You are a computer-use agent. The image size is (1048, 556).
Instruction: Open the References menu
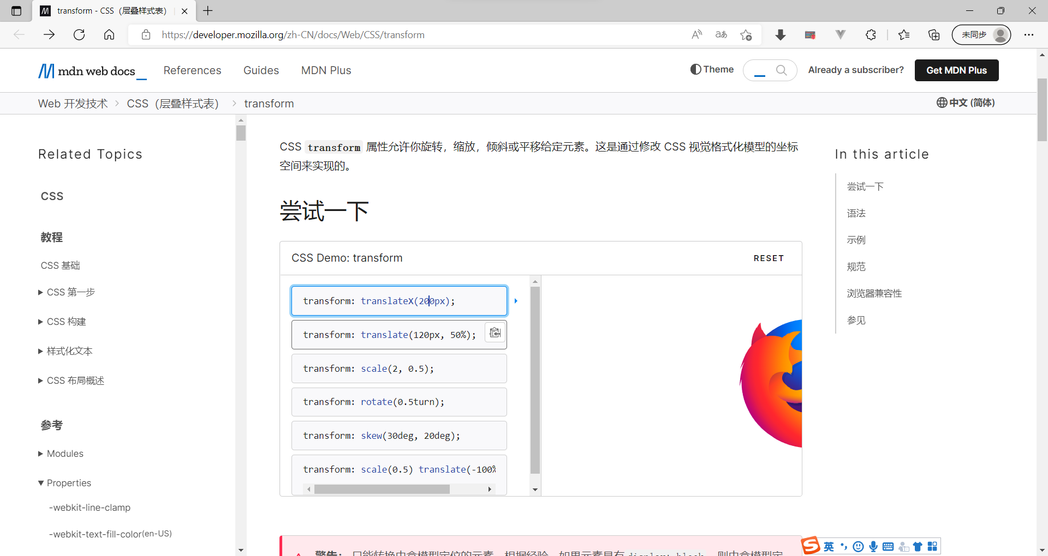pyautogui.click(x=192, y=70)
